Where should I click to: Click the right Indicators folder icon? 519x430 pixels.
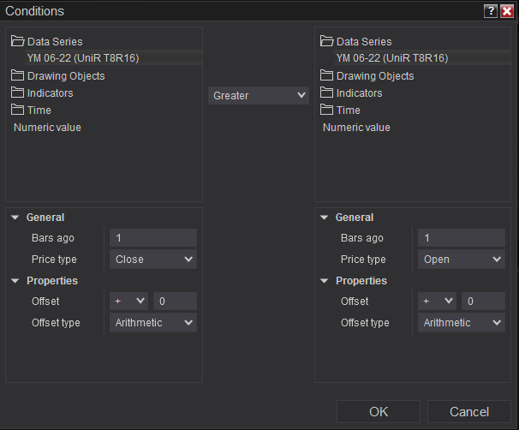pos(326,93)
